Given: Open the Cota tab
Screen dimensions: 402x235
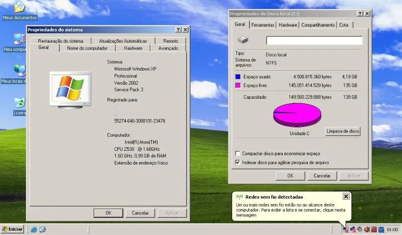Looking at the screenshot, I should (344, 25).
